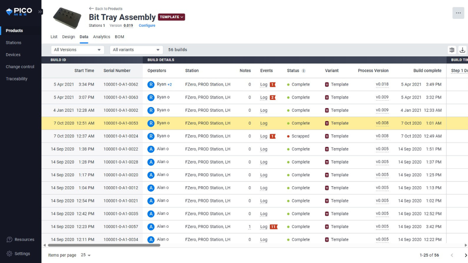The height and width of the screenshot is (263, 468).
Task: Open the filter settings icon above the table
Action: [x=452, y=50]
